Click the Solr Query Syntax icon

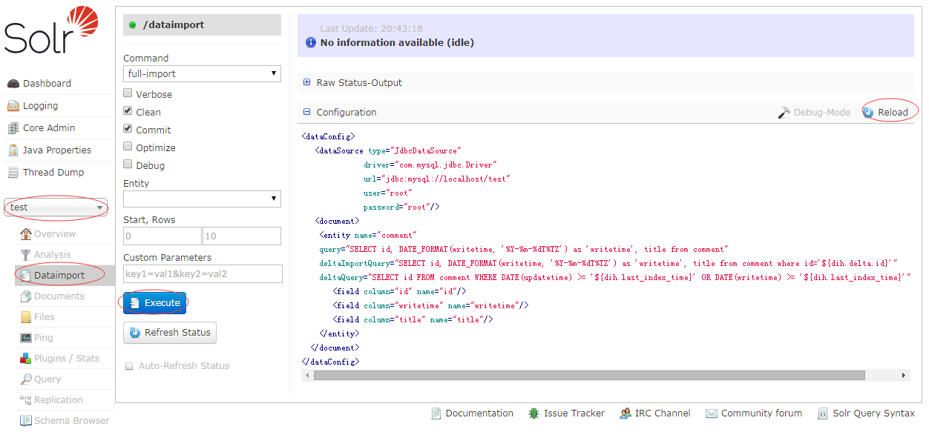[822, 413]
